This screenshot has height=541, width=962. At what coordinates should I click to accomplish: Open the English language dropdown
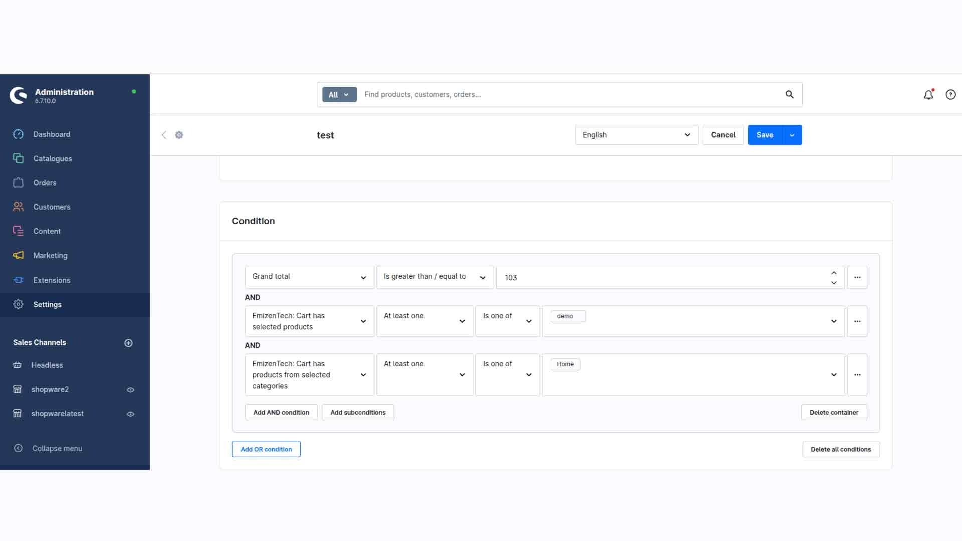(x=636, y=135)
